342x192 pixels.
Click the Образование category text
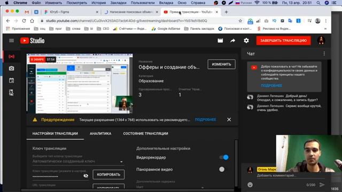[x=151, y=81]
